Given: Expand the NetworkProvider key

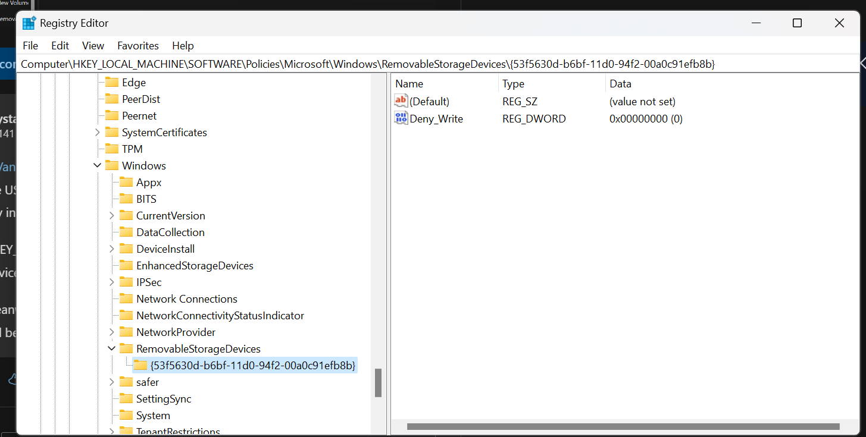Looking at the screenshot, I should coord(112,332).
